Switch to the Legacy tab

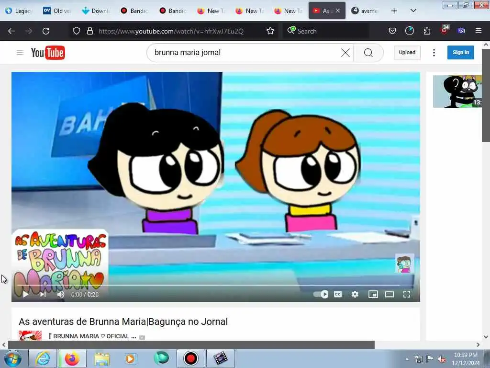pyautogui.click(x=19, y=11)
